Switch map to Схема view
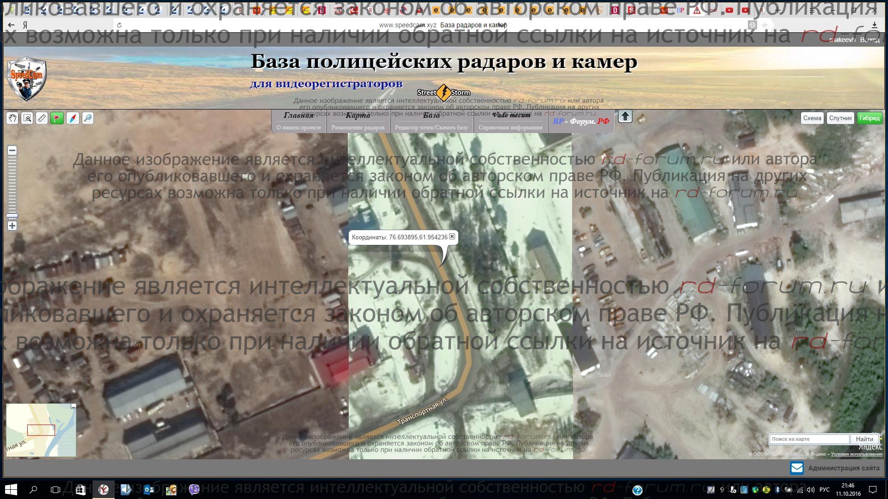Image resolution: width=888 pixels, height=499 pixels. tap(812, 118)
